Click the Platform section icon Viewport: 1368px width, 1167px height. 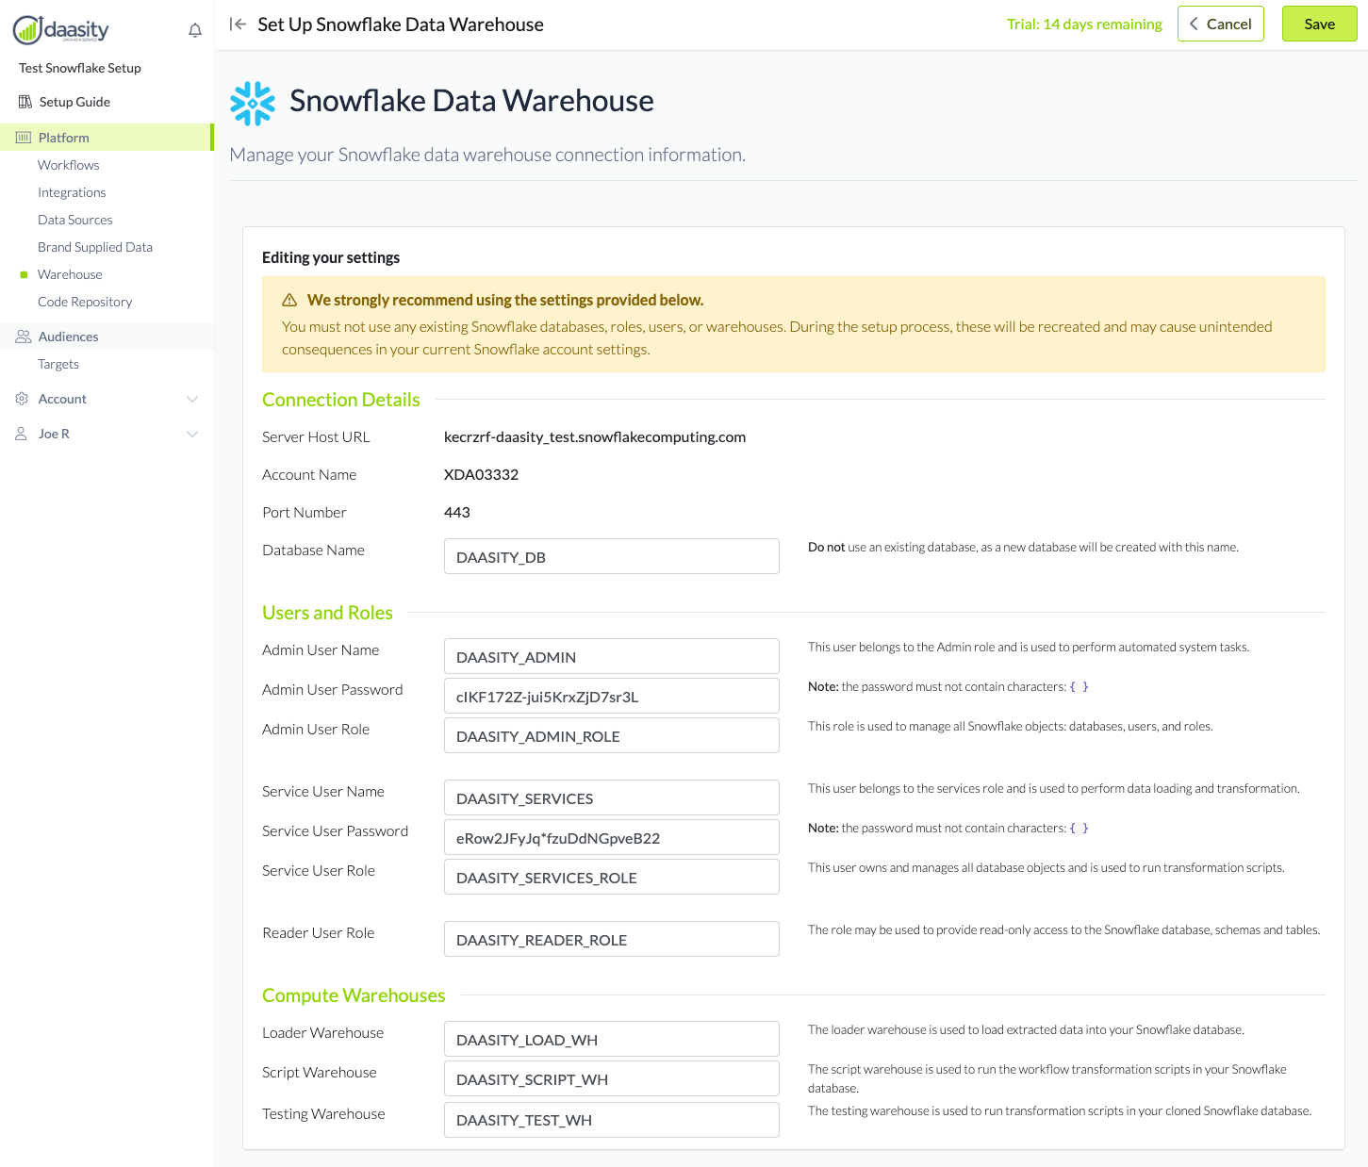pyautogui.click(x=24, y=138)
